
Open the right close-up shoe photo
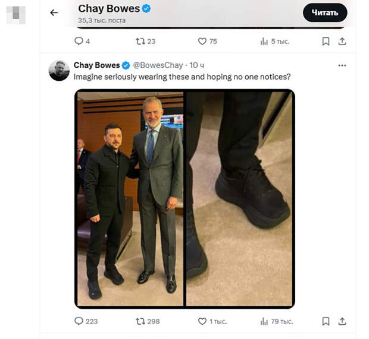tap(240, 198)
